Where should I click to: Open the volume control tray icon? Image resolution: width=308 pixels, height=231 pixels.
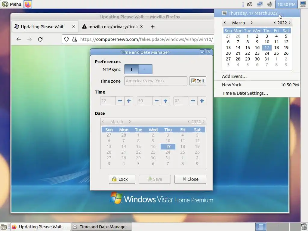click(269, 4)
